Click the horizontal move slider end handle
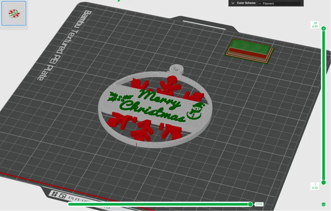Viewport: 331px width, 211px height. 250,204
